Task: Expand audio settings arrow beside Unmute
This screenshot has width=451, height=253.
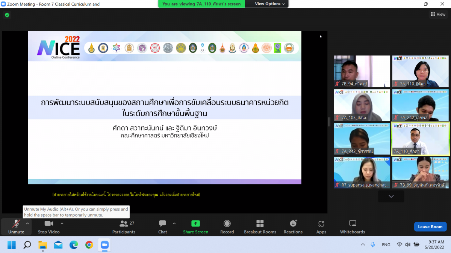Action: [27, 223]
